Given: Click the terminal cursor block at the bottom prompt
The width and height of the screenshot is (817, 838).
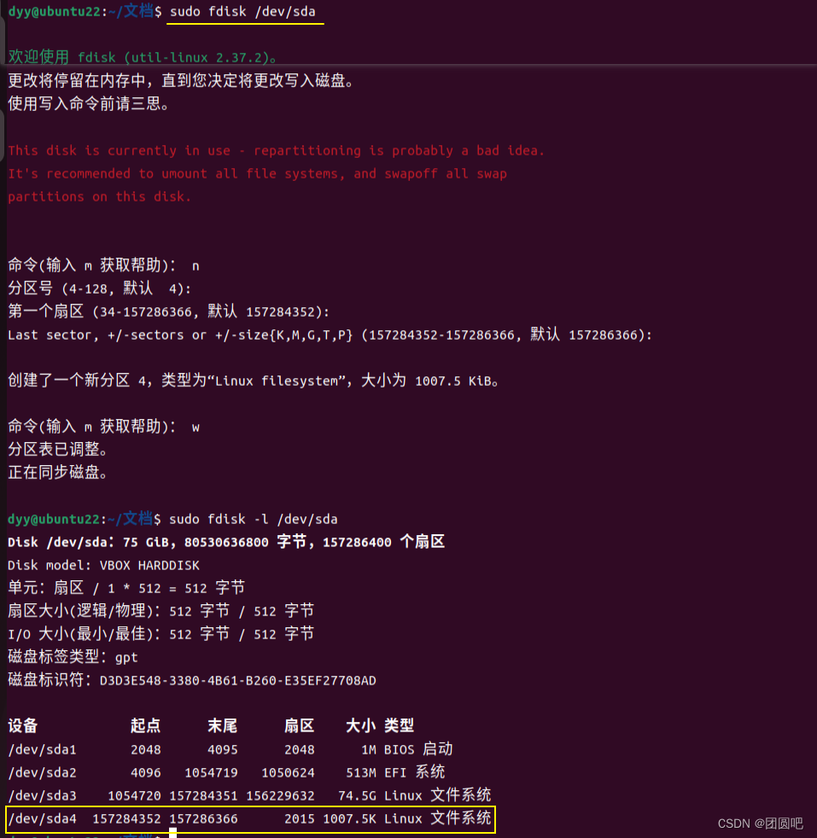Looking at the screenshot, I should tap(172, 833).
